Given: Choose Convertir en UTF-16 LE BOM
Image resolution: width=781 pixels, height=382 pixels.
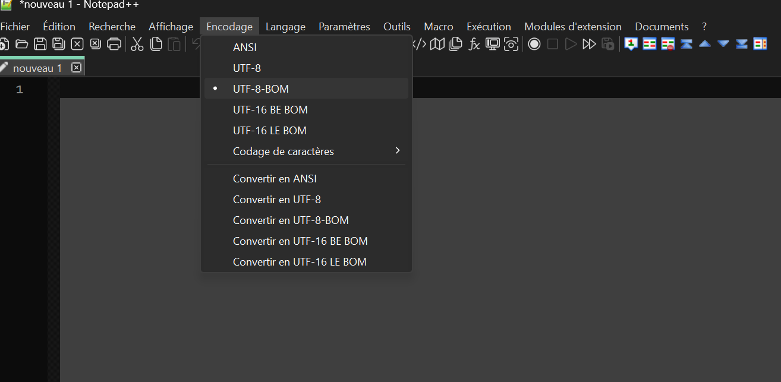Looking at the screenshot, I should pyautogui.click(x=306, y=262).
